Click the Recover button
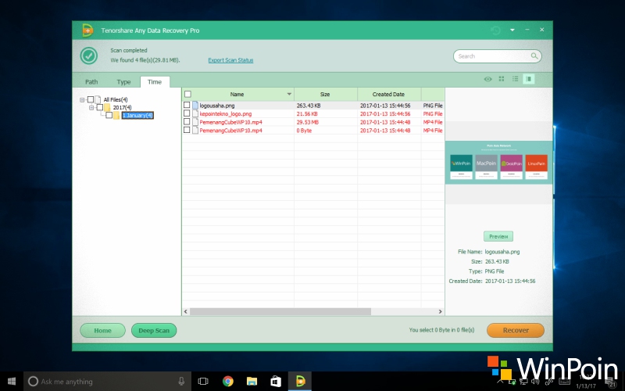 point(516,330)
